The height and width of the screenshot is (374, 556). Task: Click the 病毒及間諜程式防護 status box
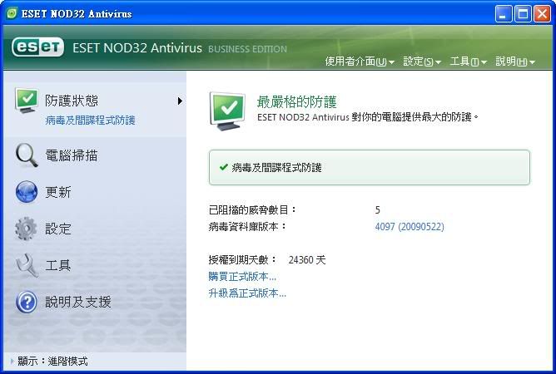370,167
